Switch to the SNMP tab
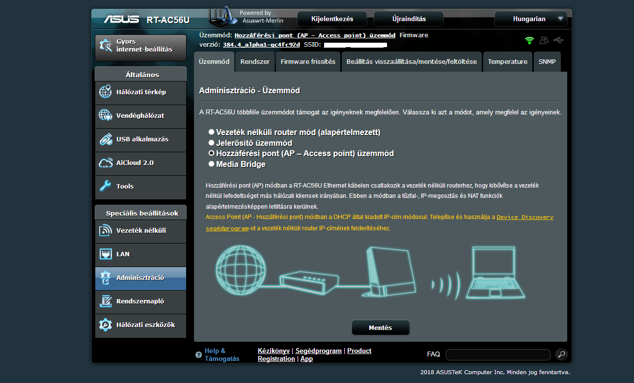 (547, 62)
